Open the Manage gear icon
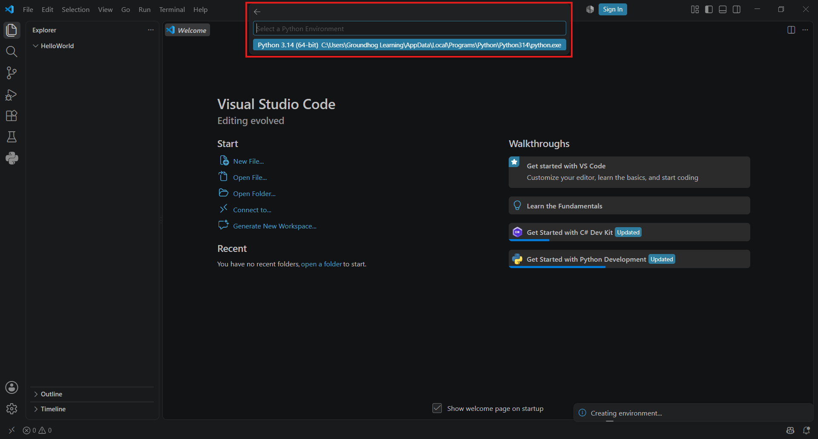818x439 pixels. coord(12,409)
